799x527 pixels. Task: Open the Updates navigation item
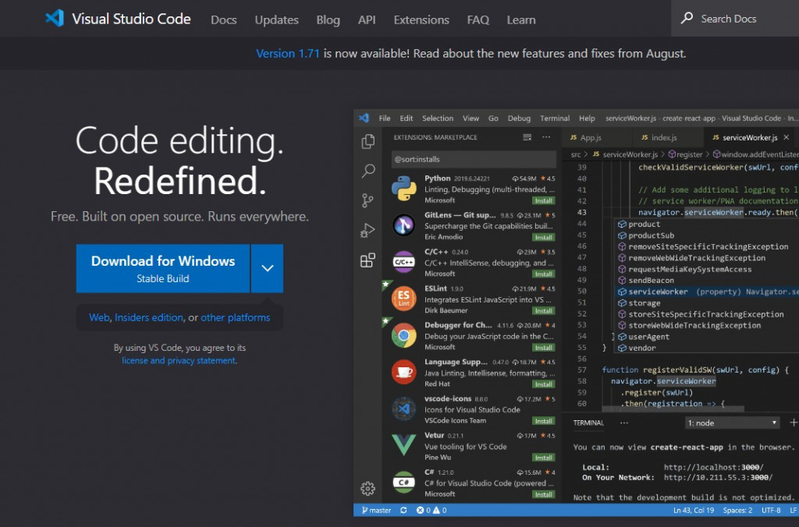[x=277, y=19]
